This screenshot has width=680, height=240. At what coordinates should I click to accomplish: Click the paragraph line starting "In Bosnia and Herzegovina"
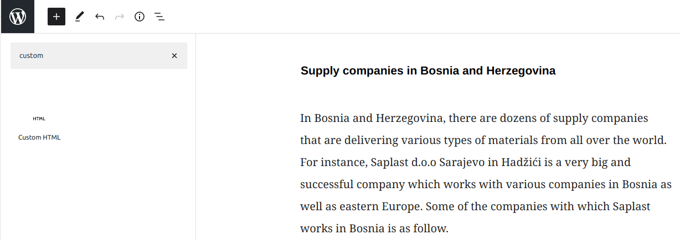pos(474,118)
